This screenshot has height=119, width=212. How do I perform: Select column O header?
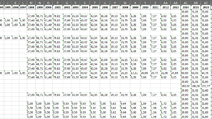(48, 3)
